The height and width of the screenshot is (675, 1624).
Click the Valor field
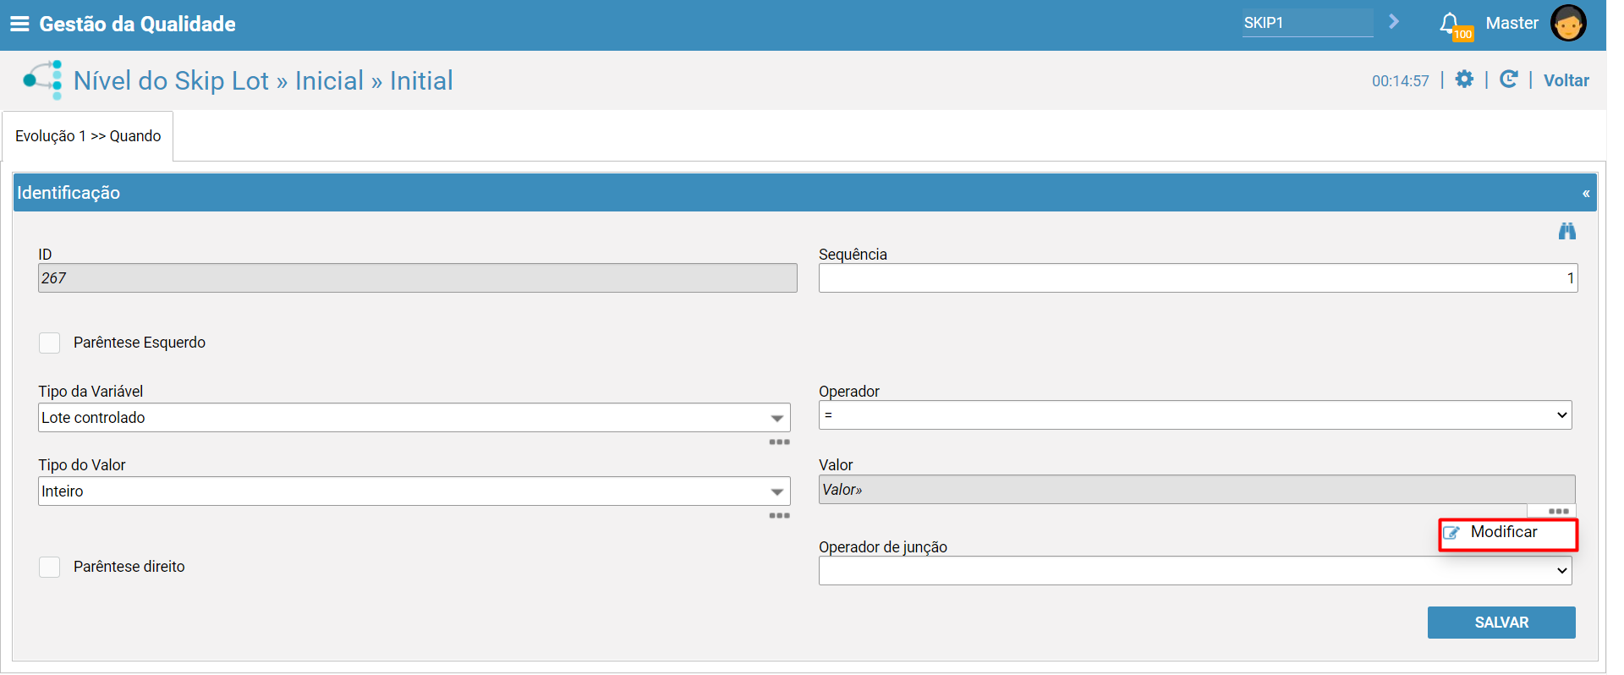[x=1197, y=490]
